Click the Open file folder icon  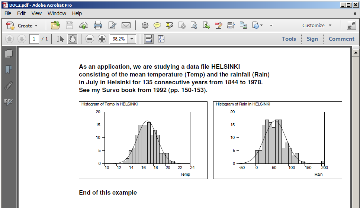pyautogui.click(x=55, y=25)
